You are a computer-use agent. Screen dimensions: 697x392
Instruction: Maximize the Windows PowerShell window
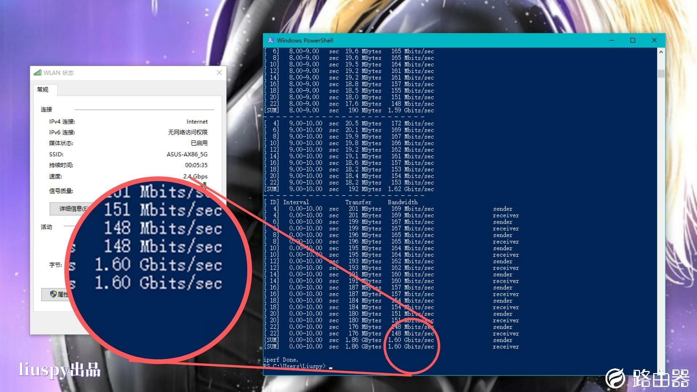click(x=633, y=40)
